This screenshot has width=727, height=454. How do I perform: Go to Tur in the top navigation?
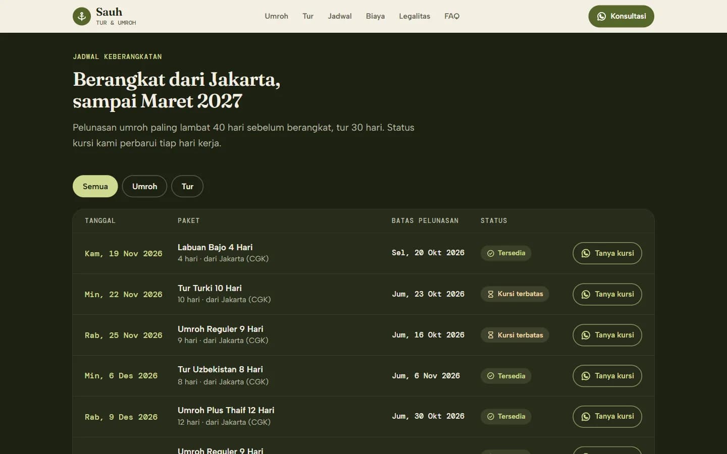pyautogui.click(x=308, y=16)
